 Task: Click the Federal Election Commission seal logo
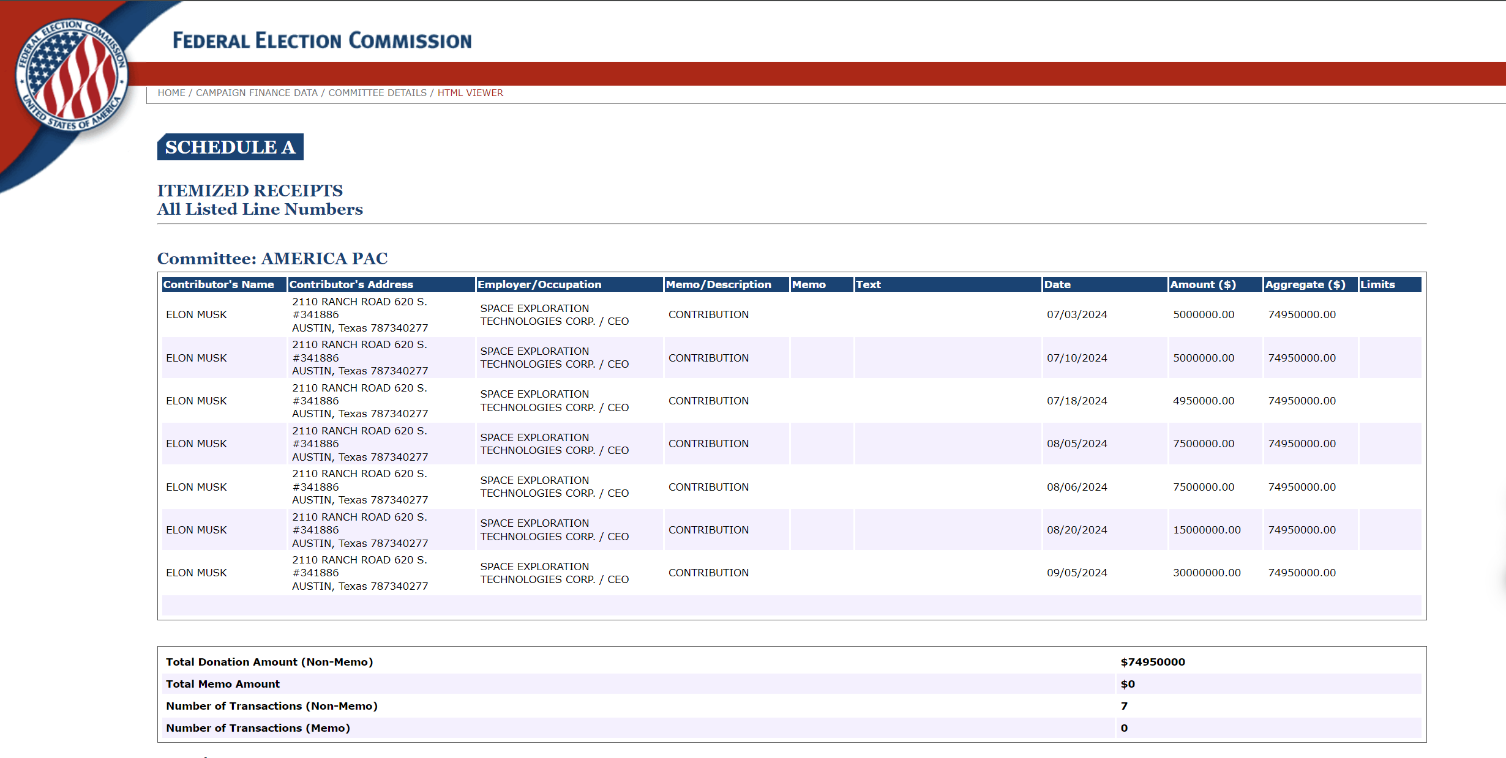[72, 75]
